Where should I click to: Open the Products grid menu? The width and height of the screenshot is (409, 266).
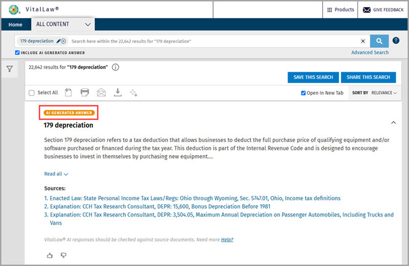[340, 10]
